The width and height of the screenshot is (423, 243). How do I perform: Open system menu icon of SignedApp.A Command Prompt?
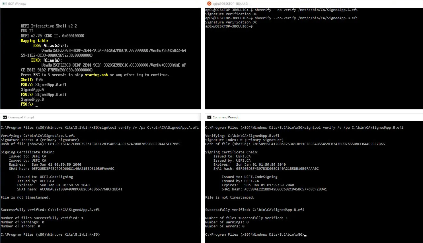coord(5,117)
